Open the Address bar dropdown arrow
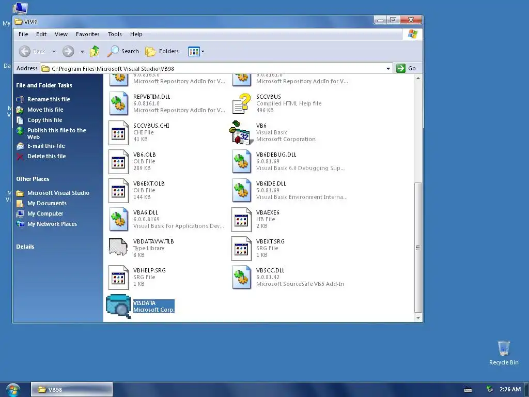The width and height of the screenshot is (529, 397). click(x=388, y=69)
